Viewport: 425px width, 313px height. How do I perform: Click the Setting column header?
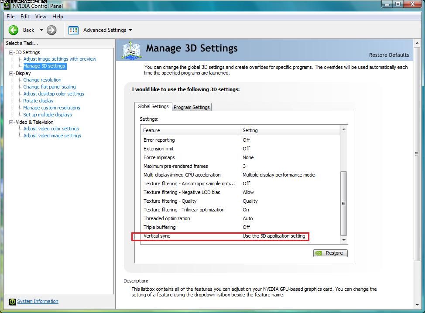(x=290, y=130)
